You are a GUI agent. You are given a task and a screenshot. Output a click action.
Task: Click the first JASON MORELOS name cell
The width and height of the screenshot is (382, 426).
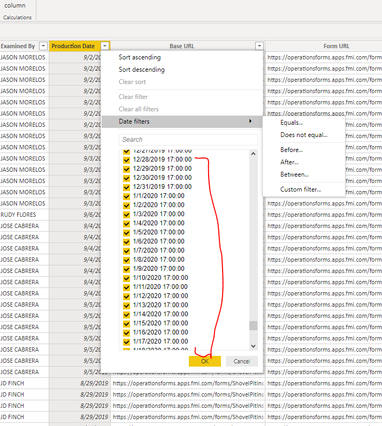pyautogui.click(x=25, y=57)
